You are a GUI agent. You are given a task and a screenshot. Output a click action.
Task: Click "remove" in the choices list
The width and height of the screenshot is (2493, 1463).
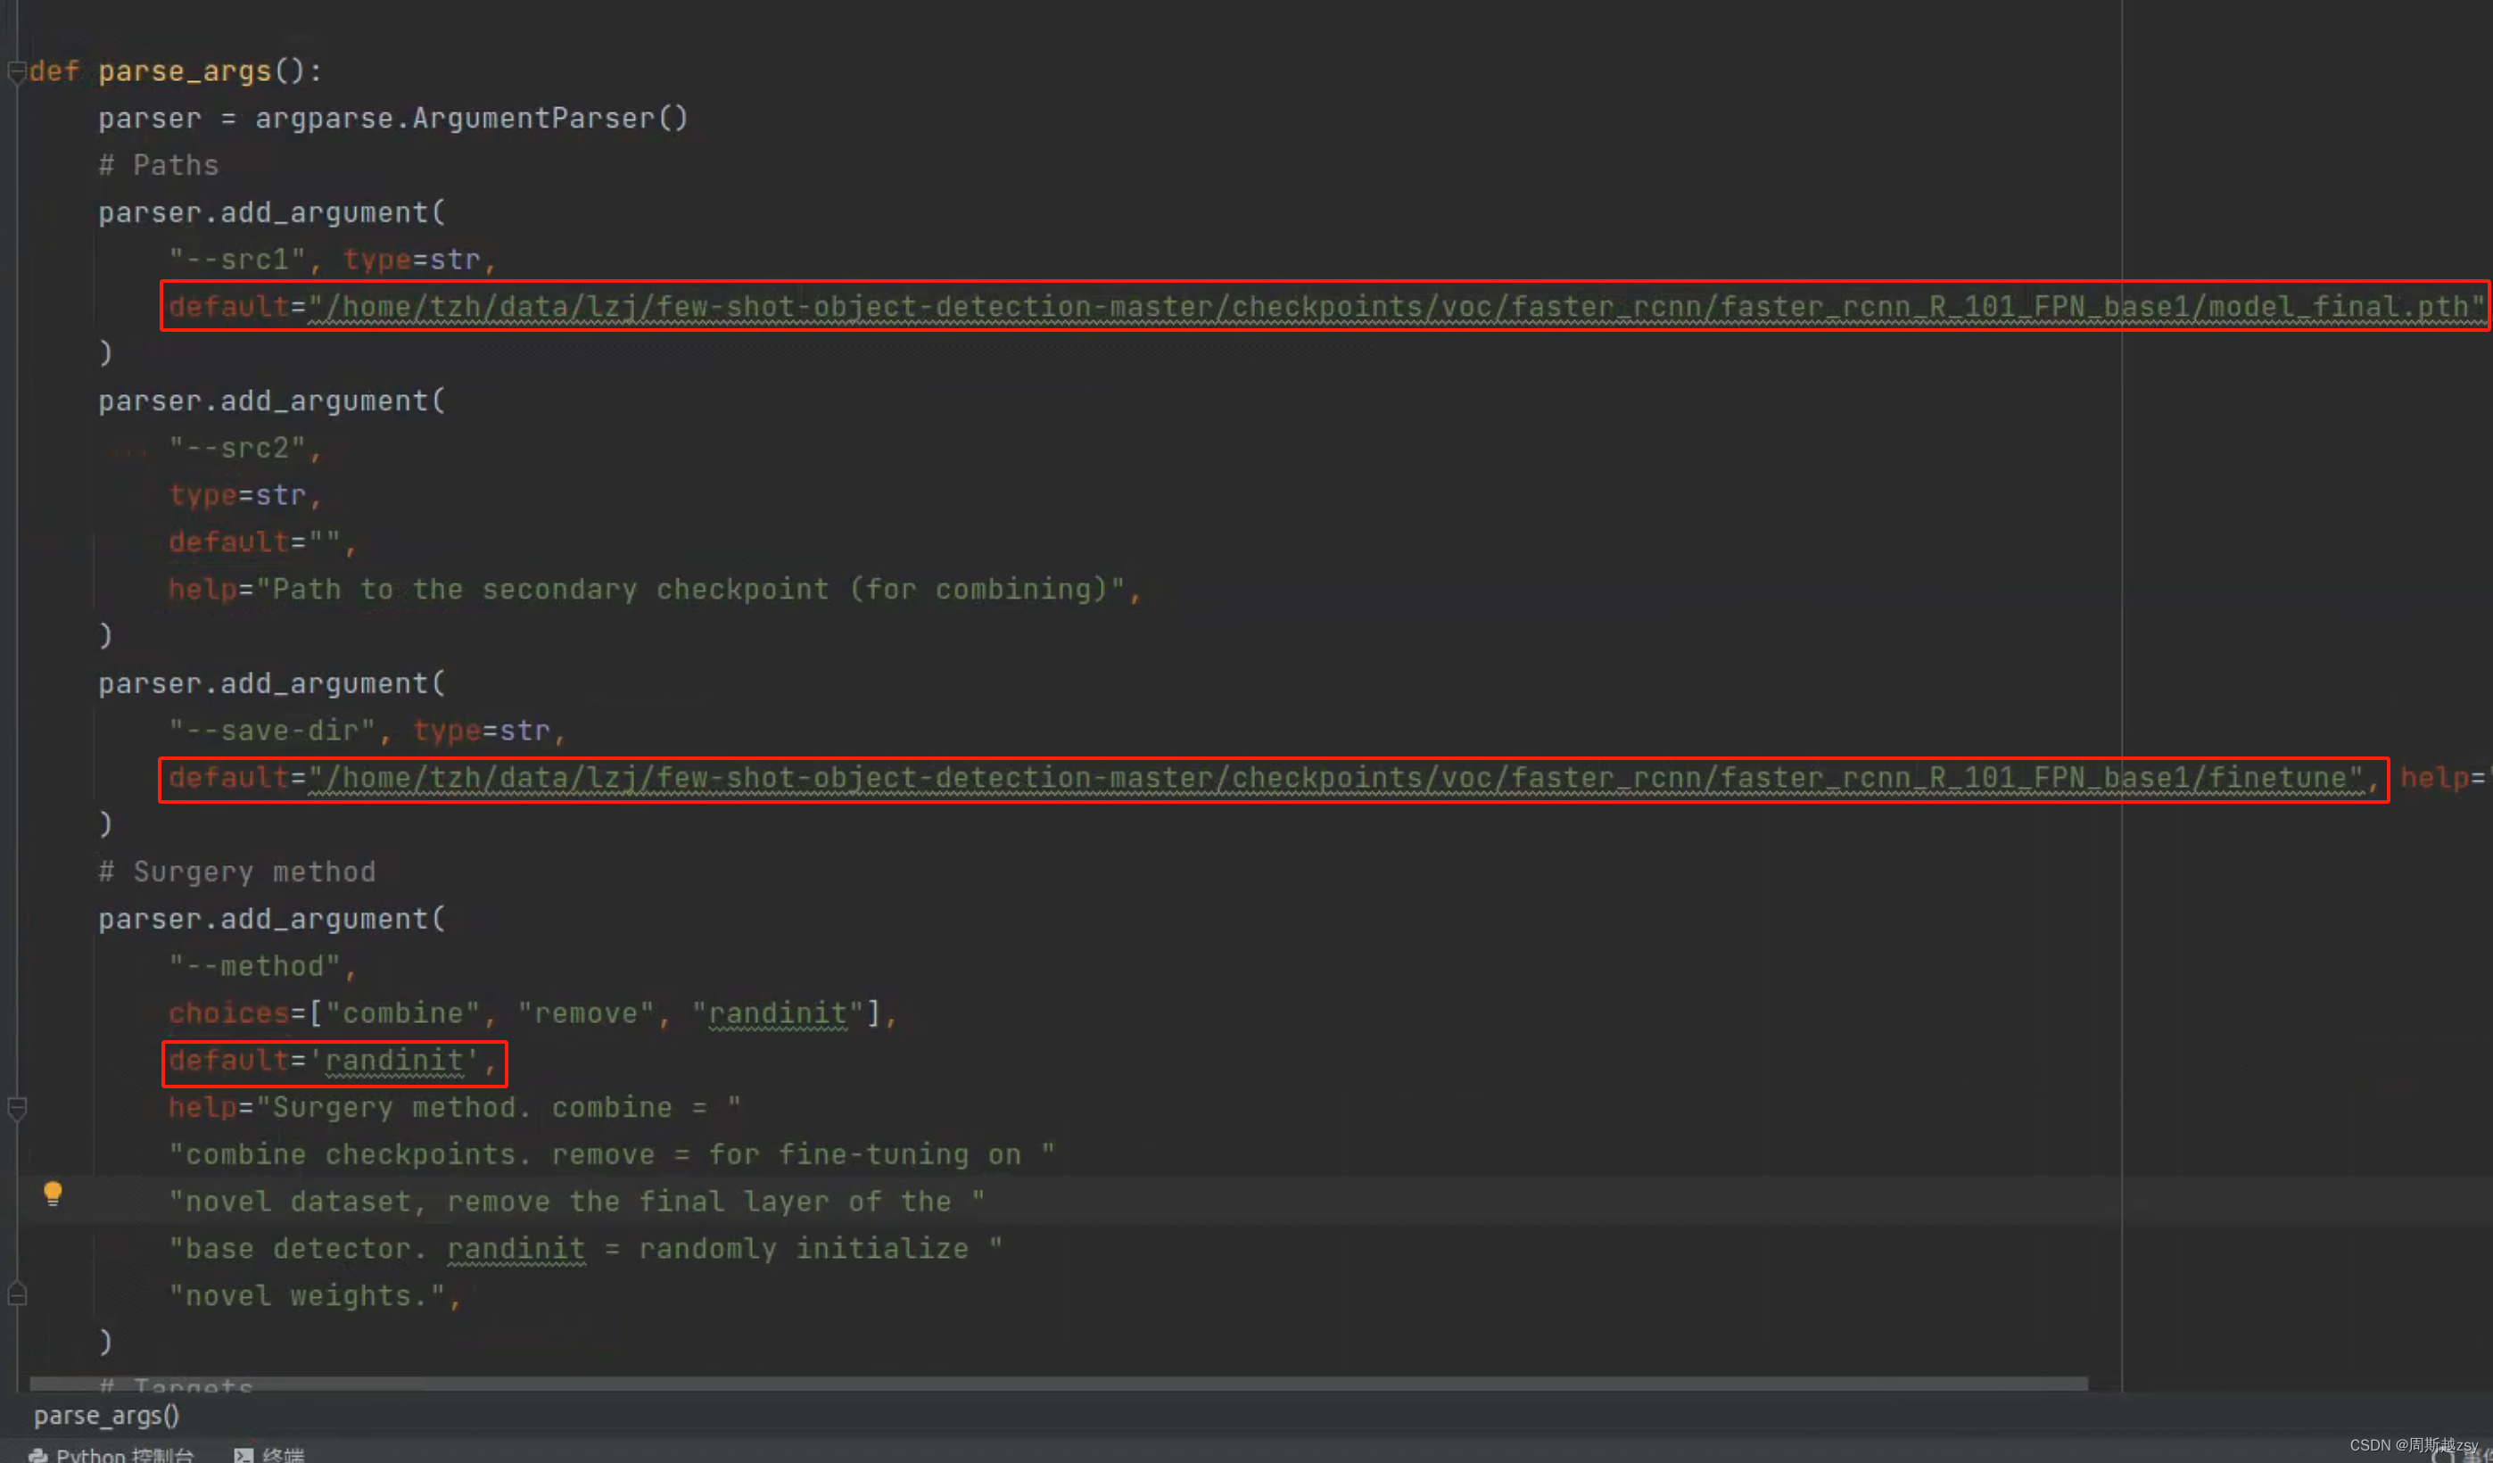click(586, 1014)
